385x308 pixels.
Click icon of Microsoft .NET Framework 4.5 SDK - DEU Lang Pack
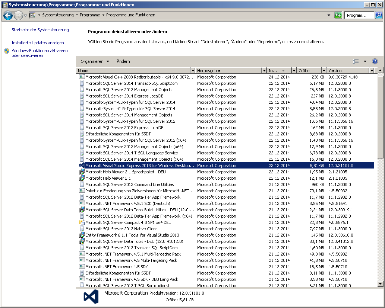point(82,279)
